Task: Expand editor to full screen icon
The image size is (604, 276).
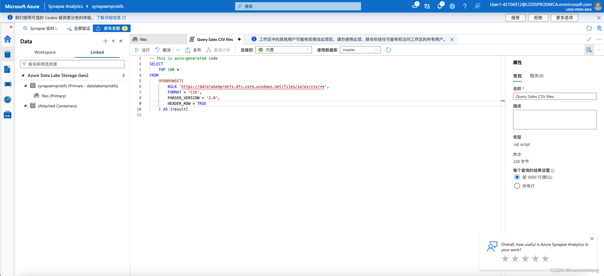Action: coord(589,39)
